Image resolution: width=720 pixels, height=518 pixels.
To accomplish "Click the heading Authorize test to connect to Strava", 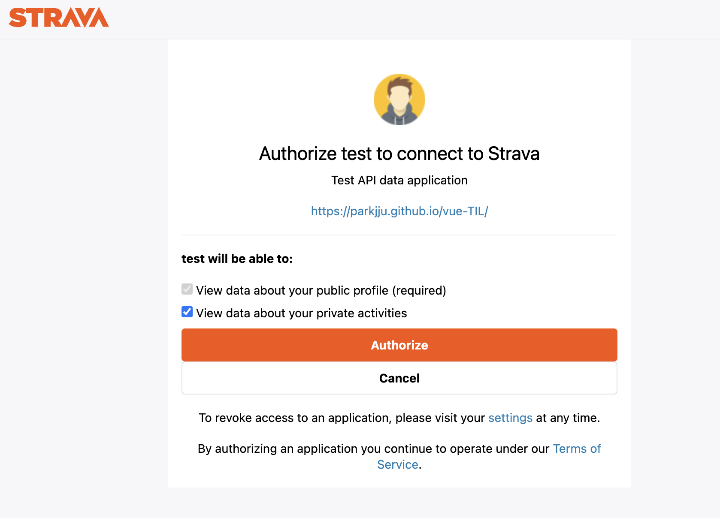I will 399,154.
